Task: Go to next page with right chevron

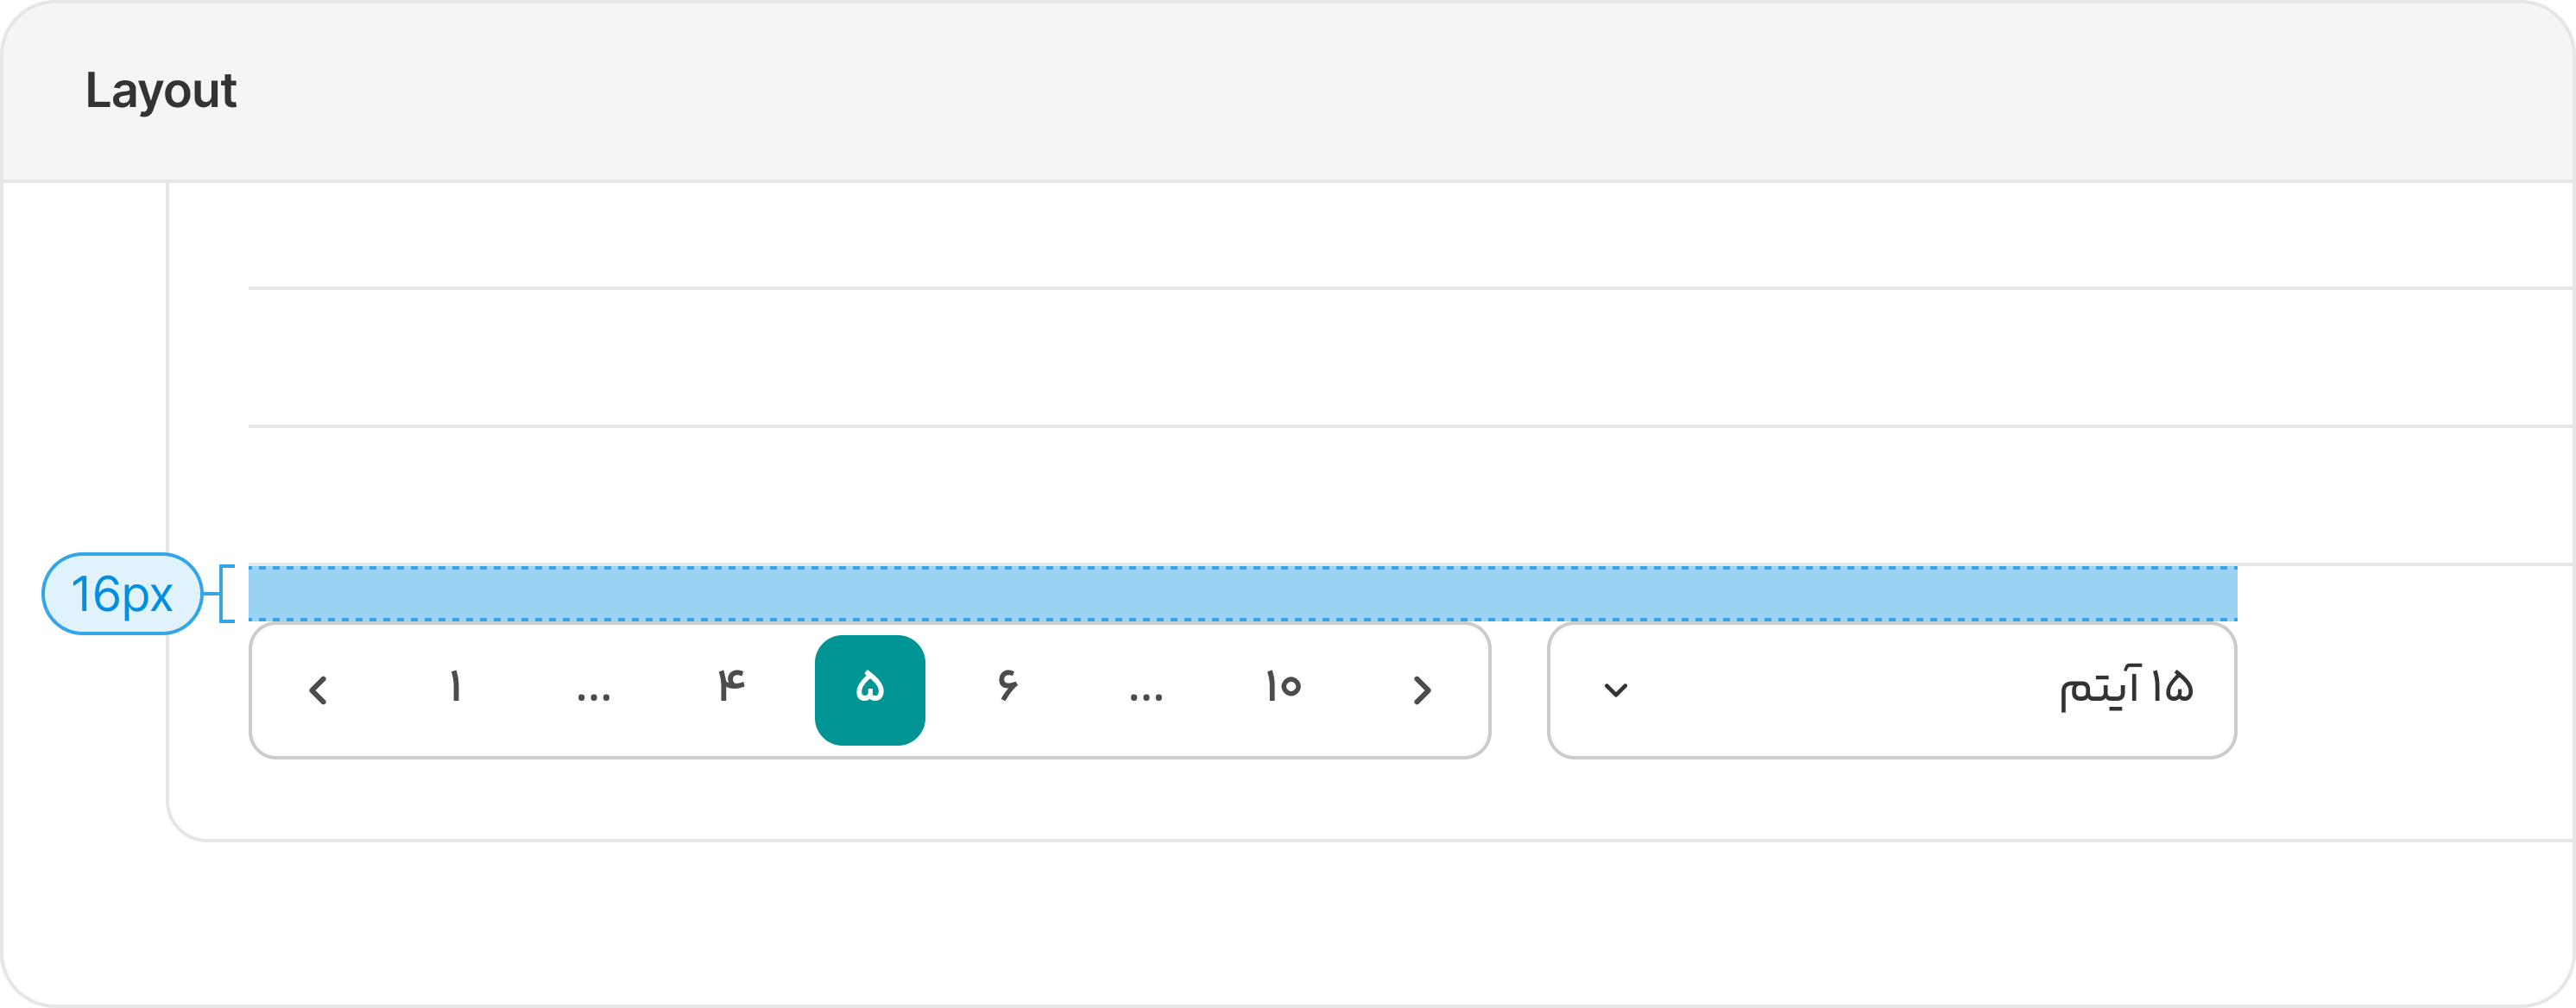Action: click(x=1422, y=690)
